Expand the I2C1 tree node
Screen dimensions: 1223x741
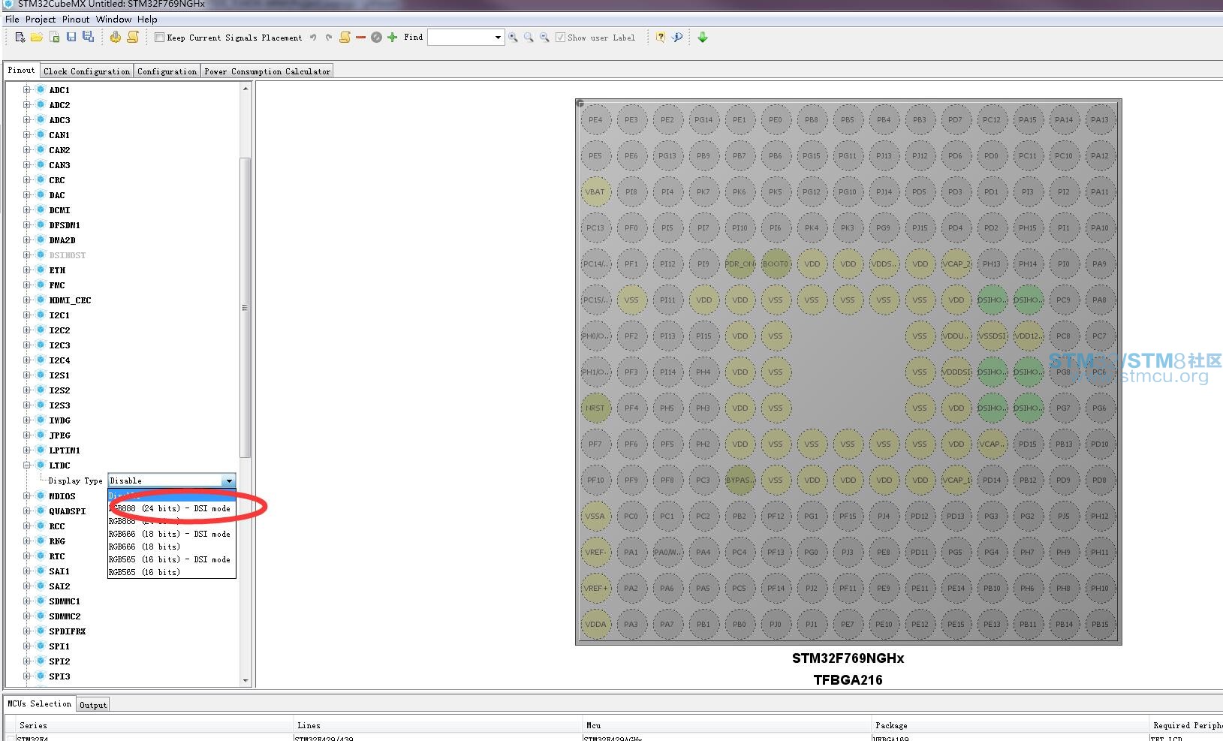point(27,315)
